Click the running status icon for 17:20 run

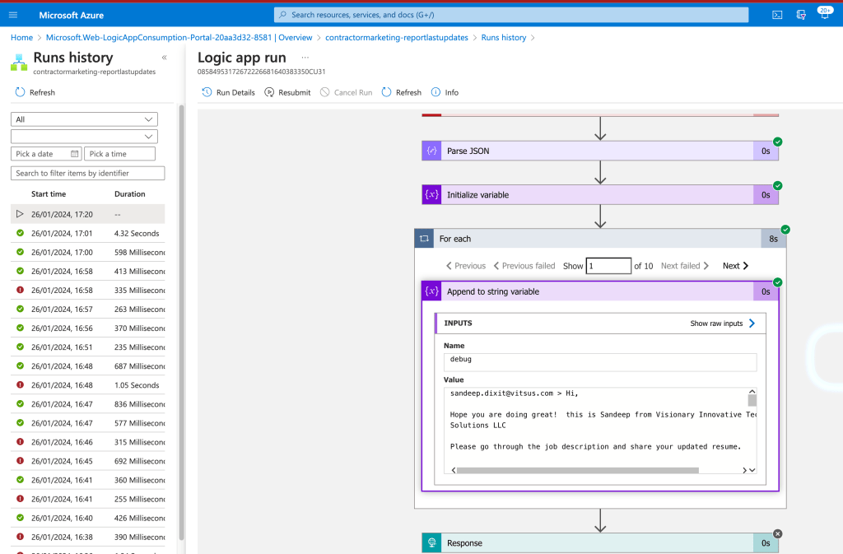point(20,214)
